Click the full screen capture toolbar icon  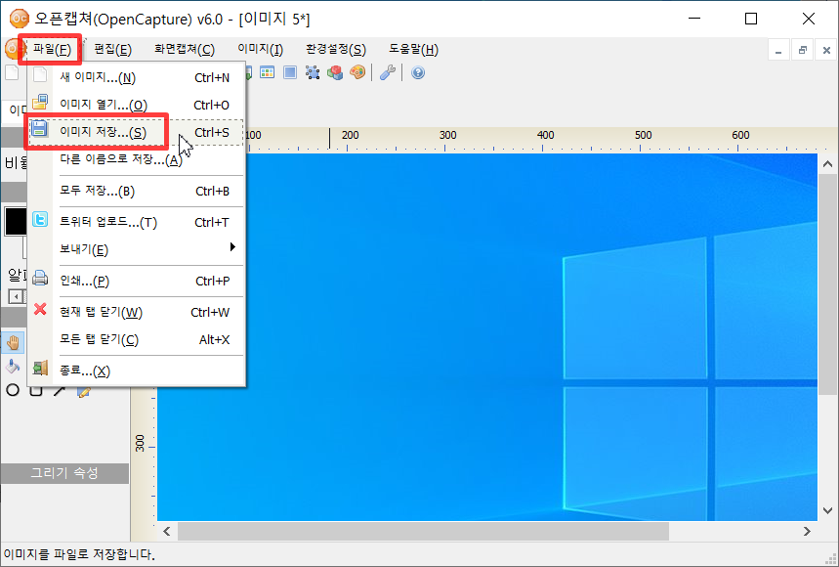[x=290, y=72]
